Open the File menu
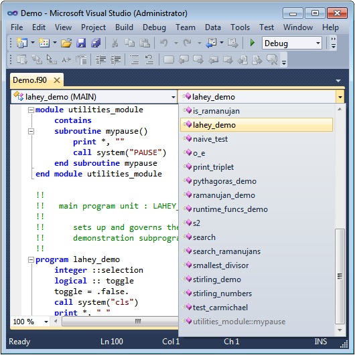The width and height of the screenshot is (355, 355). click(x=17, y=27)
